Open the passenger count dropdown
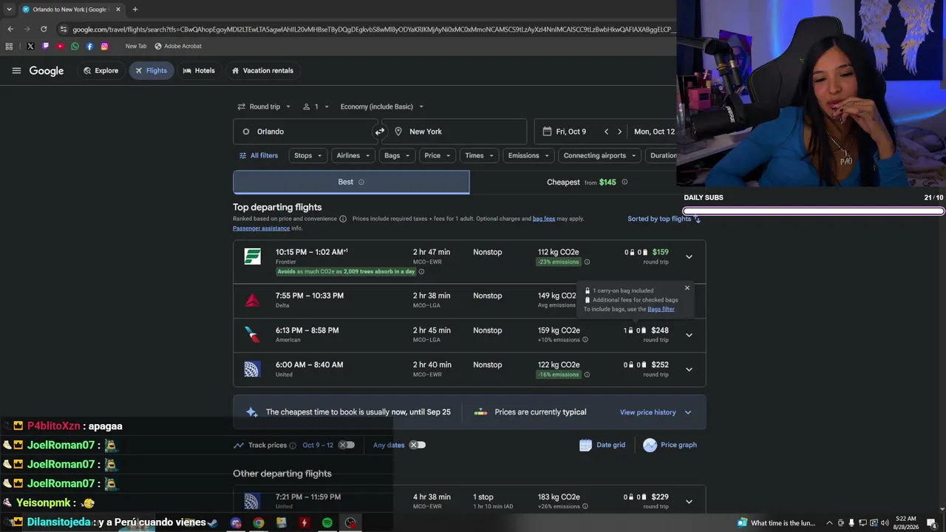This screenshot has height=532, width=946. click(316, 106)
